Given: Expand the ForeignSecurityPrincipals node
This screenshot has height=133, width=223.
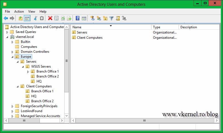Looking at the screenshot, I should point(12,106).
